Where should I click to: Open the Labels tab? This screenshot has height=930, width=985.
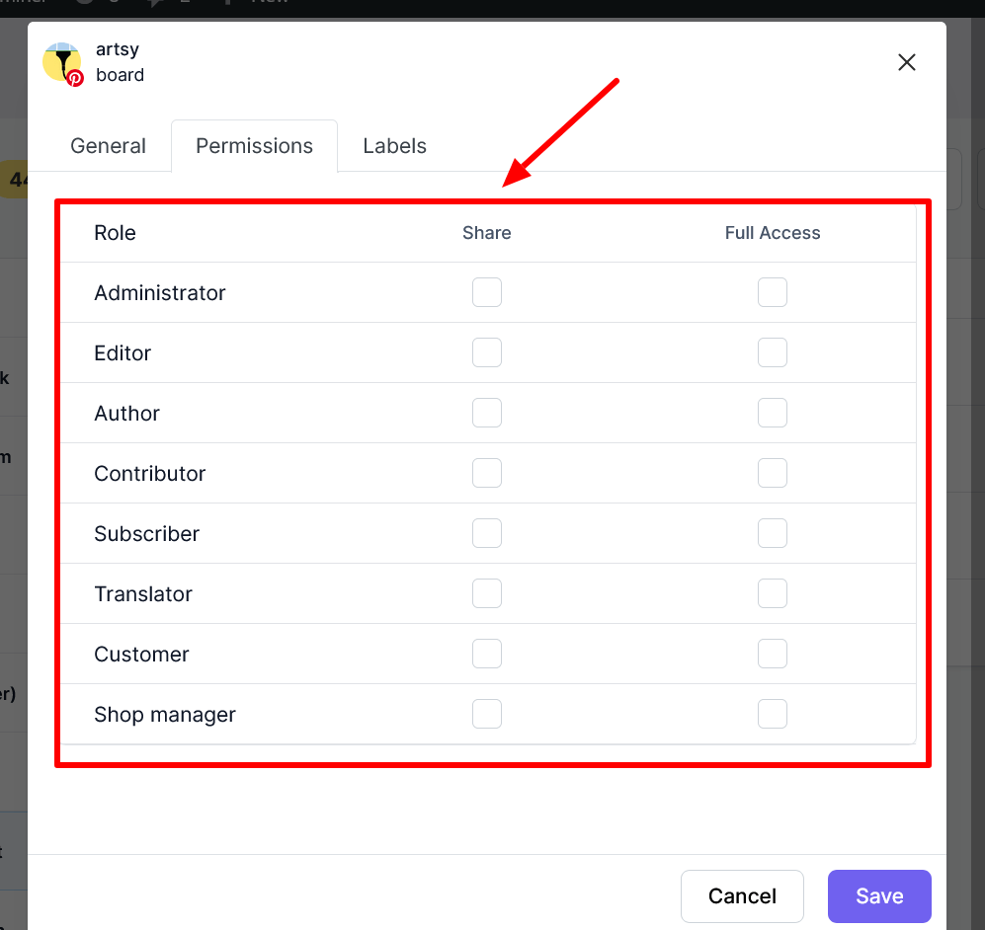394,145
